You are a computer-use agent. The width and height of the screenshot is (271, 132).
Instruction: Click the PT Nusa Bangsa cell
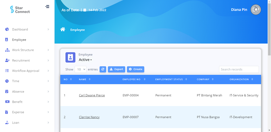pos(208,117)
